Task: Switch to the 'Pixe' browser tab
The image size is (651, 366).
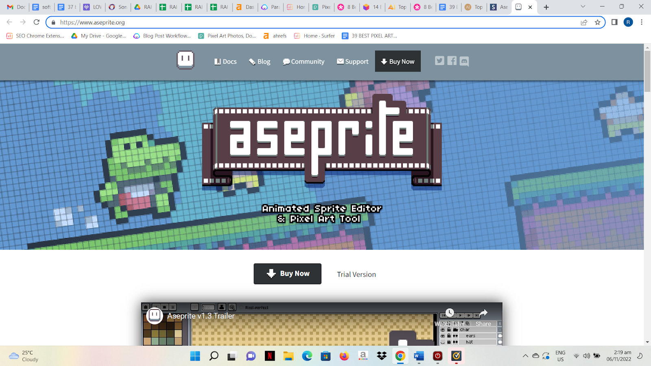Action: click(321, 7)
